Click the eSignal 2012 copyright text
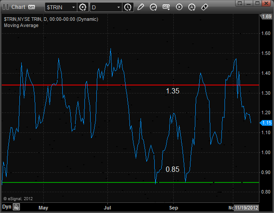 click(18, 199)
